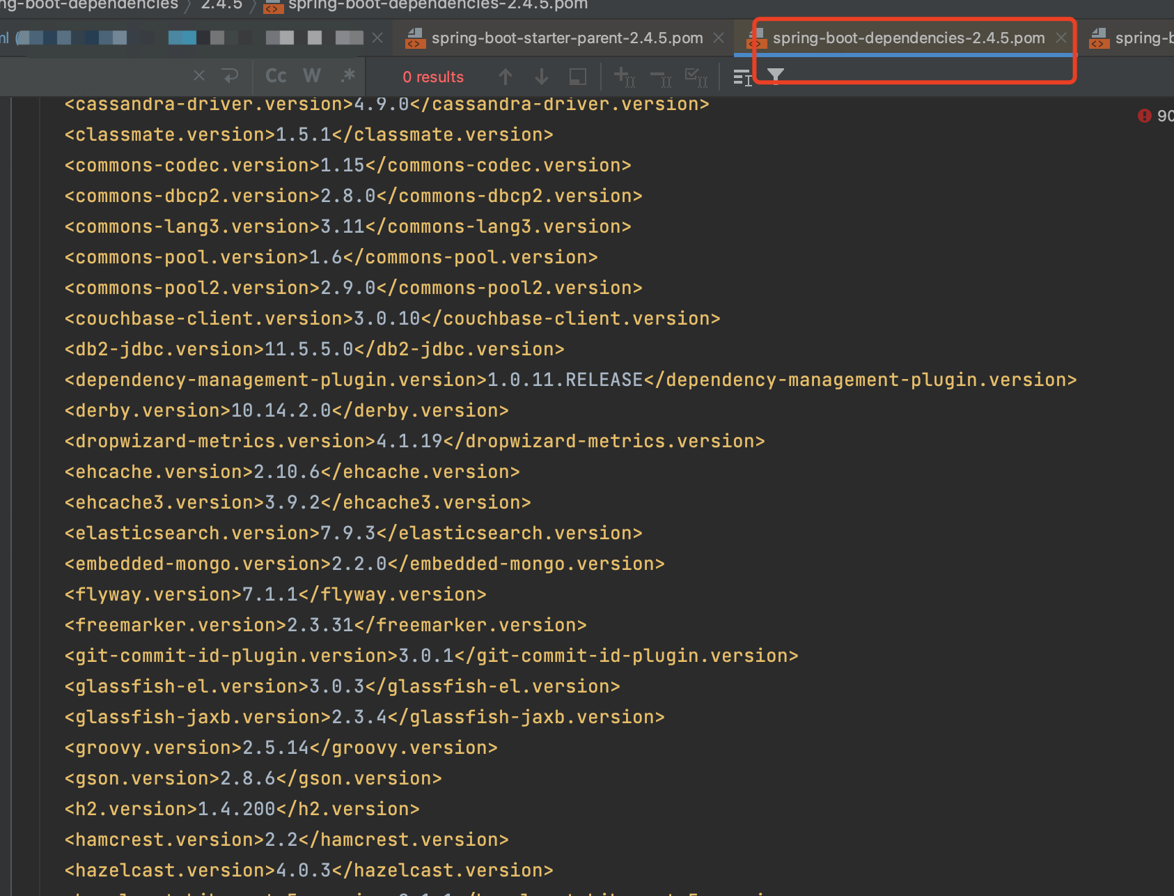Click the dependency-management-plugin.version line
The height and width of the screenshot is (896, 1174).
point(571,380)
